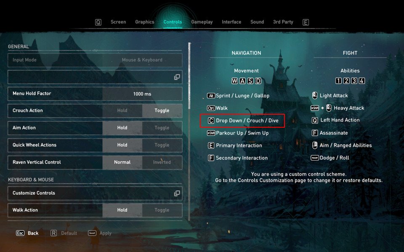Set Aim Action to Toggle
Viewport: 404px width, 252px height.
click(162, 128)
